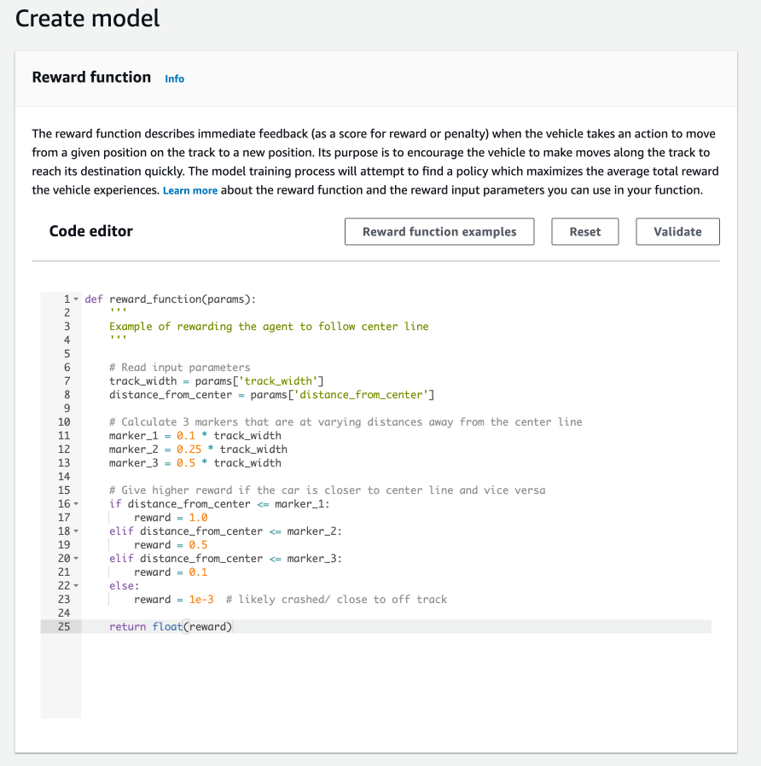The width and height of the screenshot is (761, 766).
Task: Collapse the else block fold arrow
Action: [x=75, y=586]
